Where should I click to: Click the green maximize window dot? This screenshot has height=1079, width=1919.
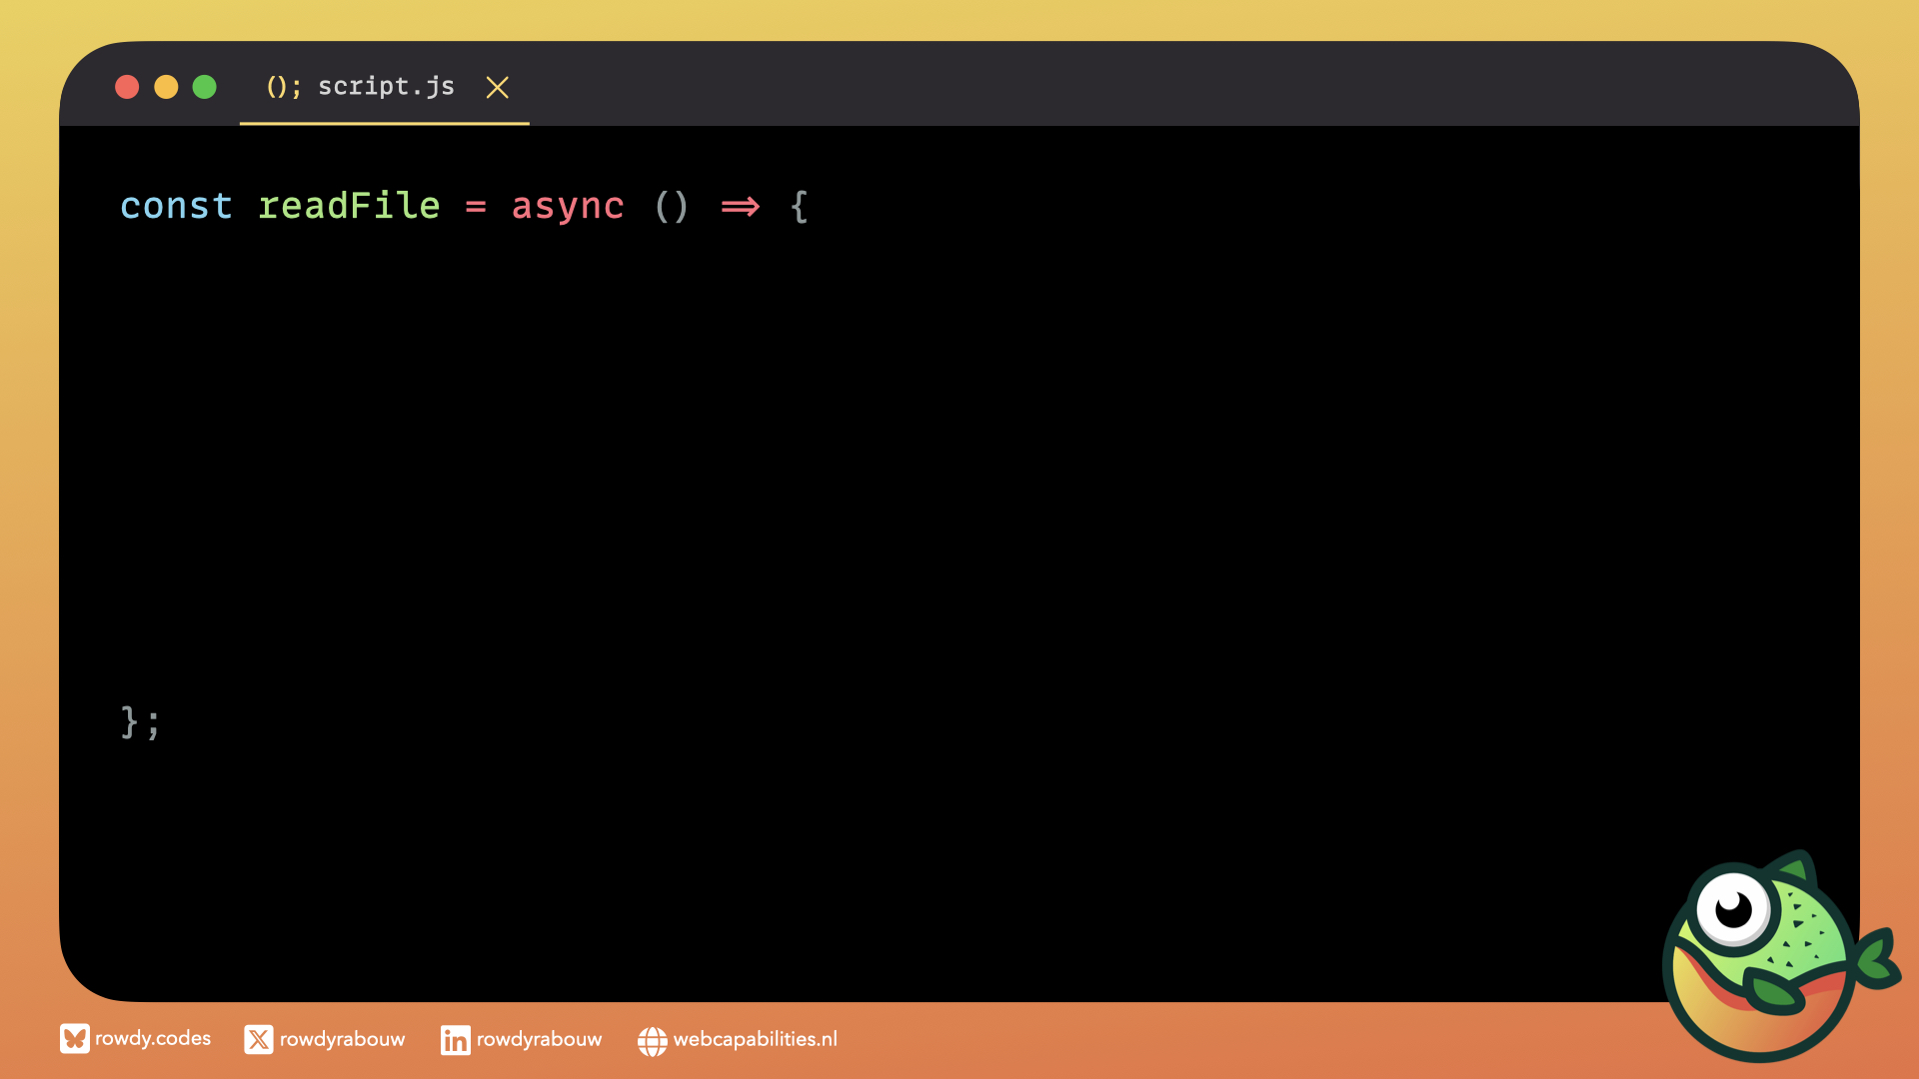(205, 88)
